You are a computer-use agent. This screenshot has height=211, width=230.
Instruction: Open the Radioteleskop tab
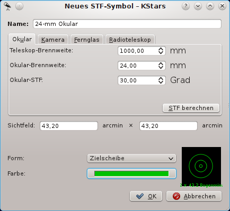click(130, 40)
